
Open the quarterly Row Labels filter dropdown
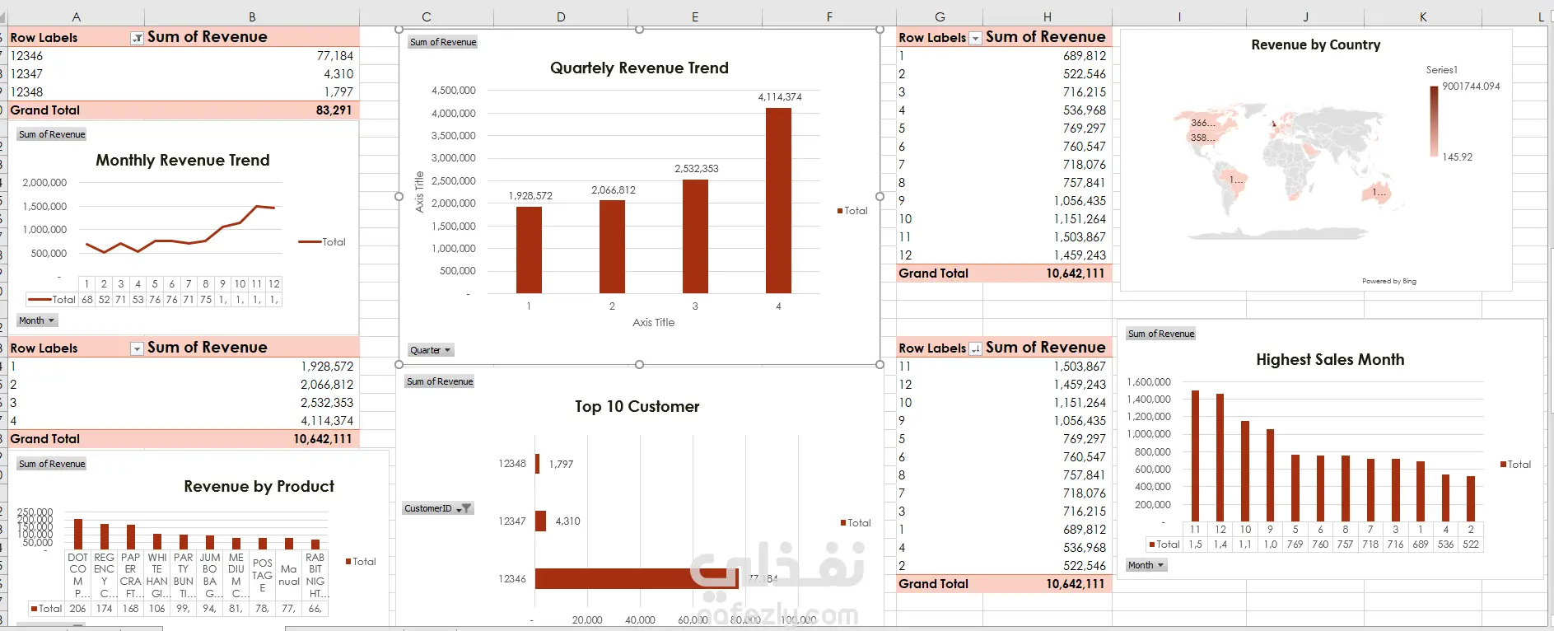(x=138, y=349)
